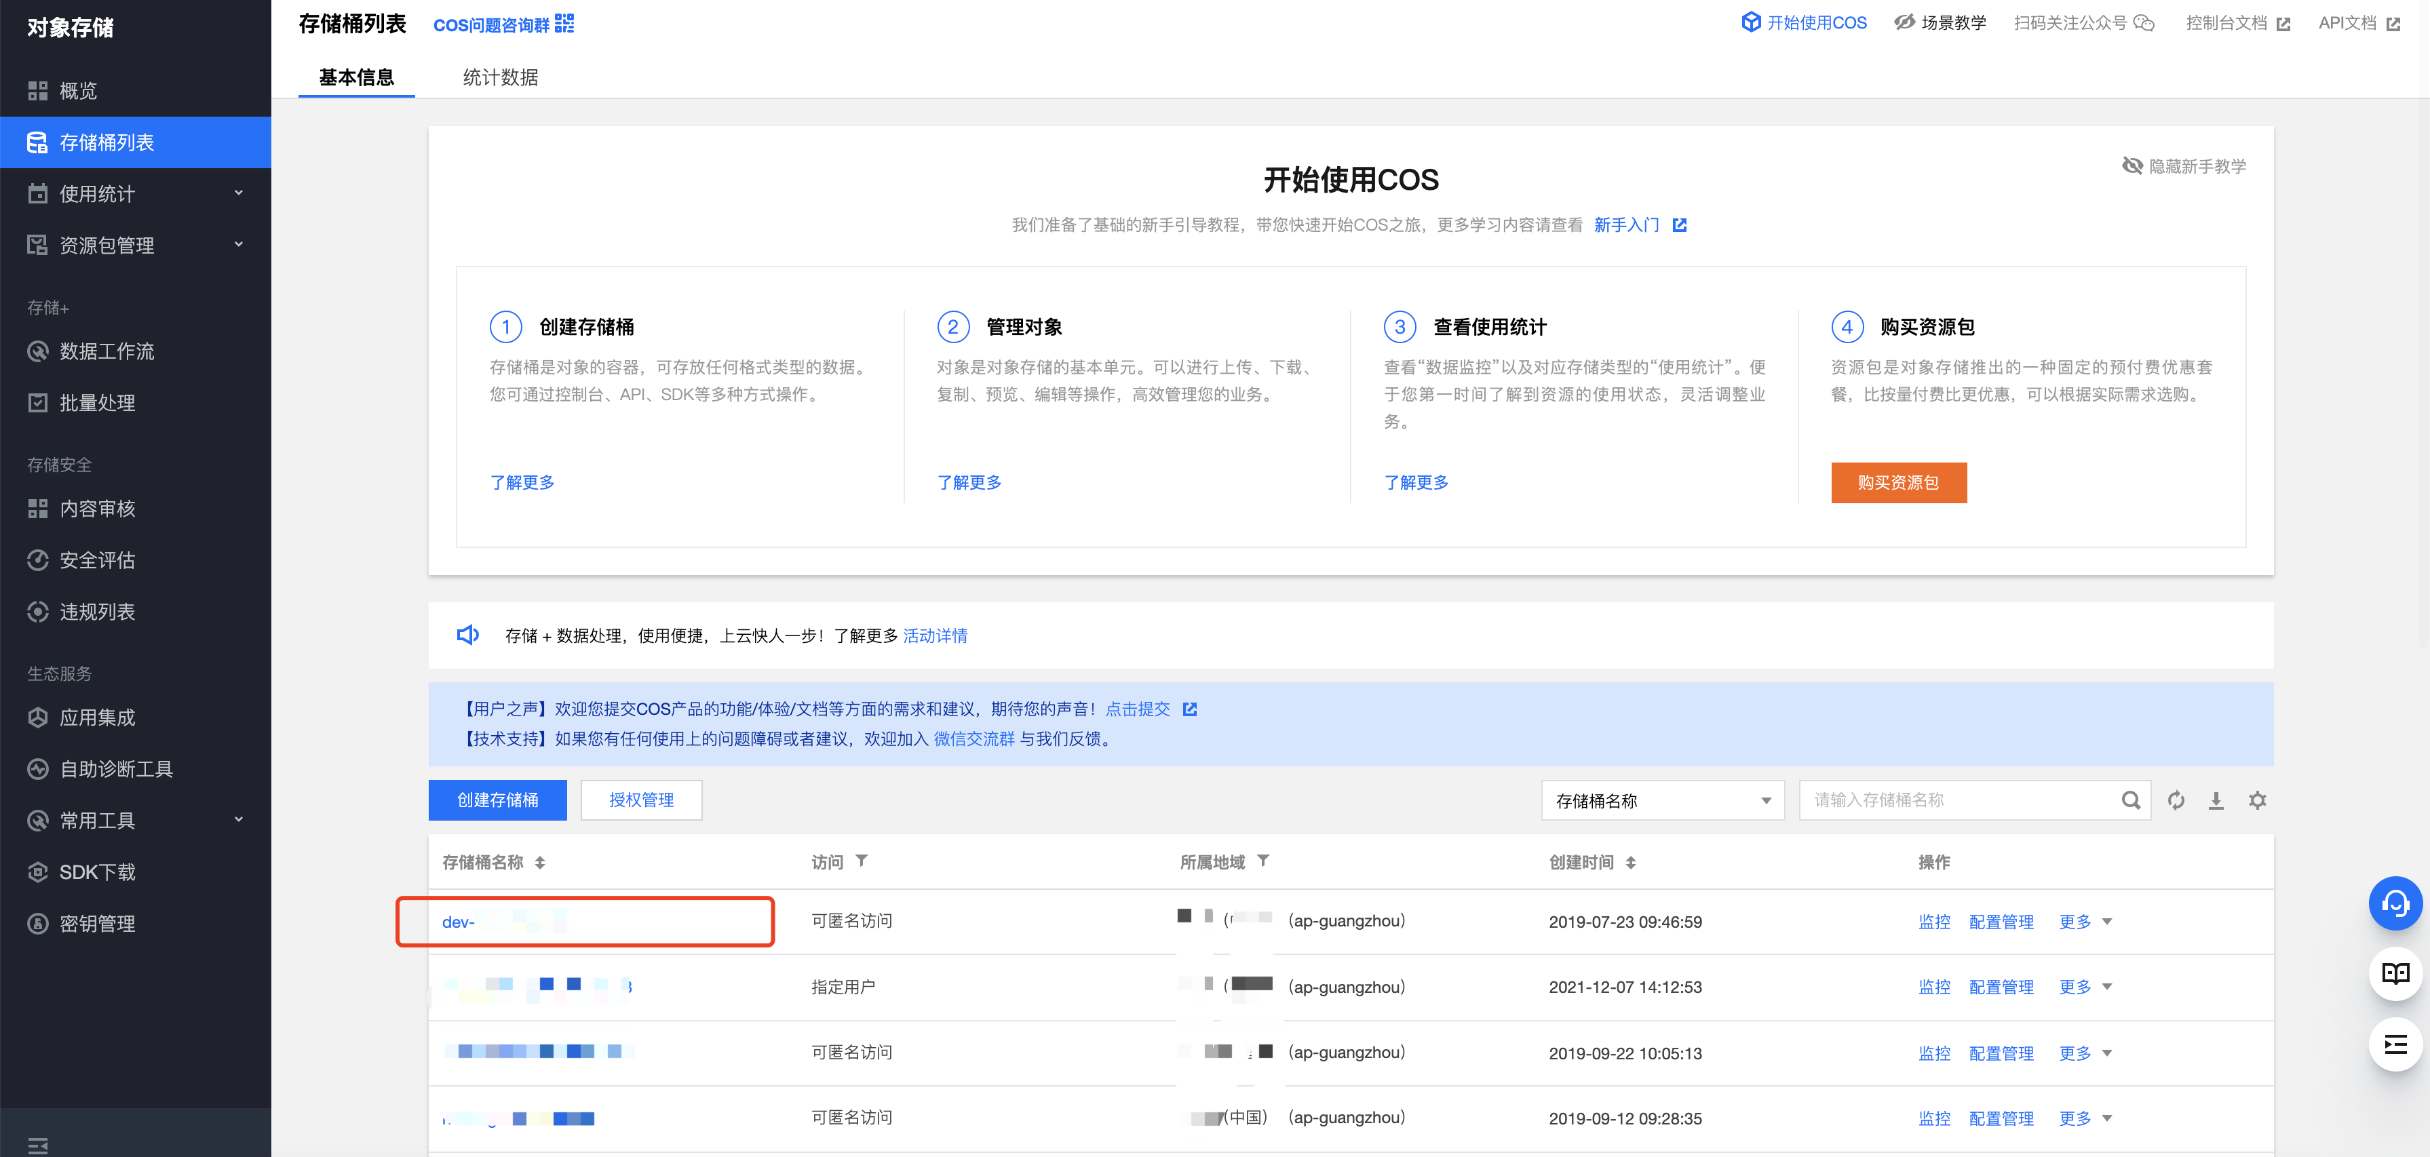The image size is (2430, 1157).
Task: Hide the beginner tutorial via 隐藏新手教学
Action: tap(2184, 166)
